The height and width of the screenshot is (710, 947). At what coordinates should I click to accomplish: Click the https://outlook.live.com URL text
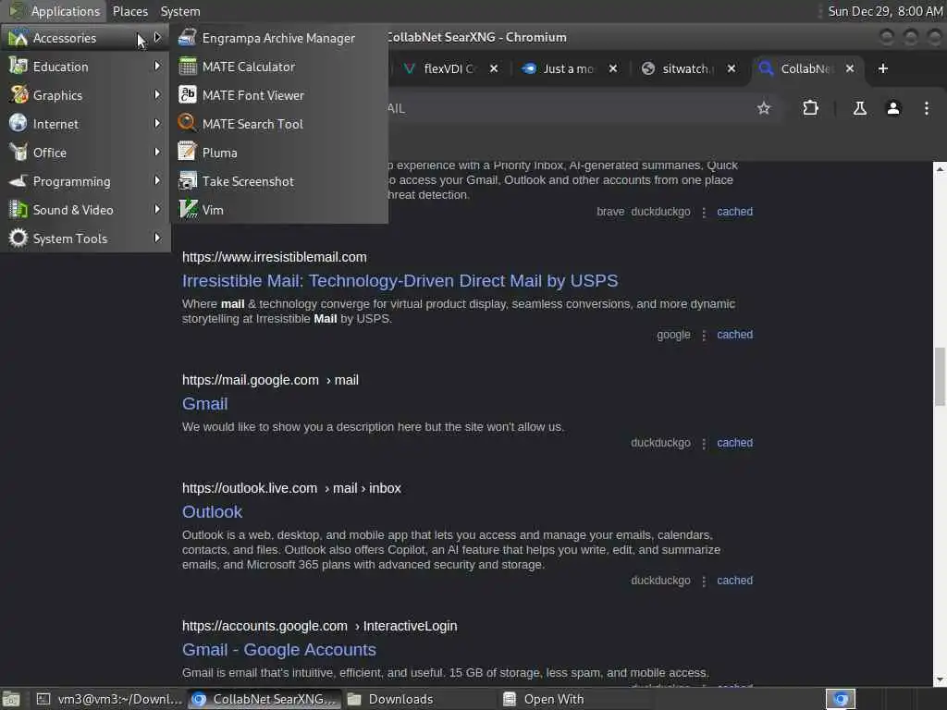pos(250,488)
